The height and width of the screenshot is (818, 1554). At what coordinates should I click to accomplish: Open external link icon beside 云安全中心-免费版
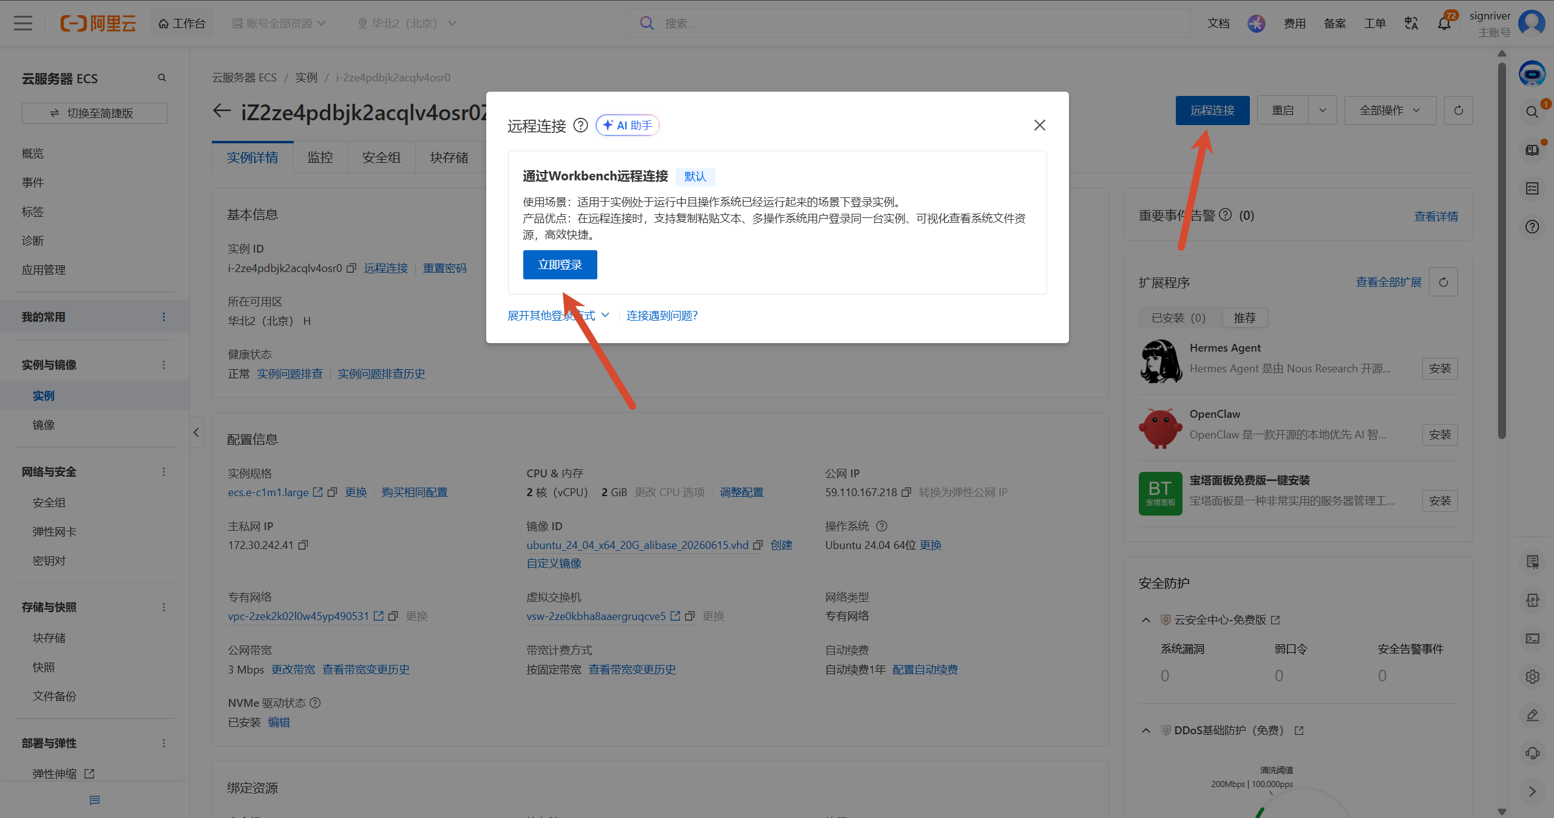click(1275, 620)
